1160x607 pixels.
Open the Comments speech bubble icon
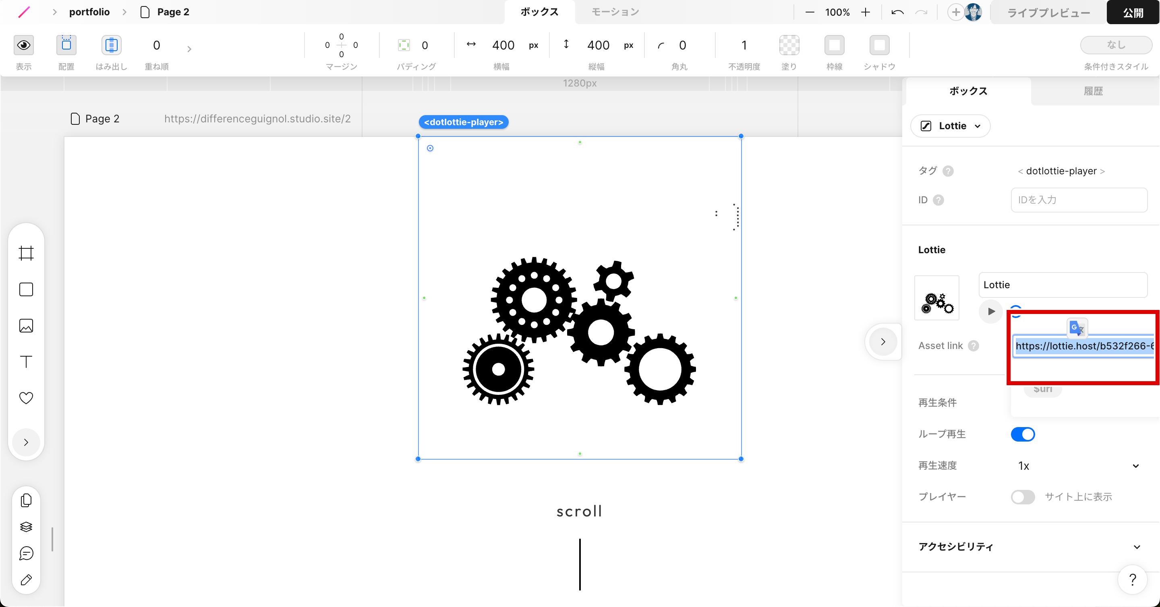pyautogui.click(x=26, y=553)
